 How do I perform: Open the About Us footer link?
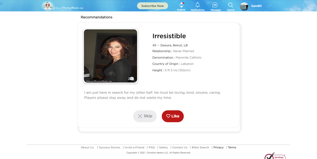[x=87, y=148]
